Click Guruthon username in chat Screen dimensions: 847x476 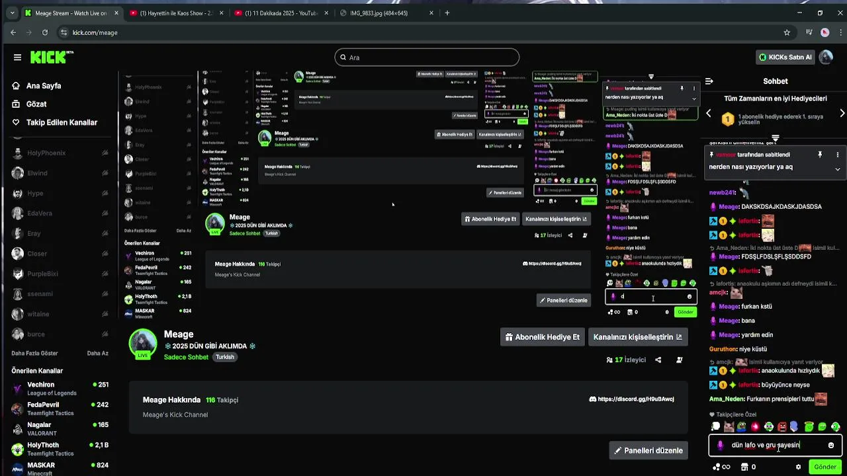coord(723,349)
